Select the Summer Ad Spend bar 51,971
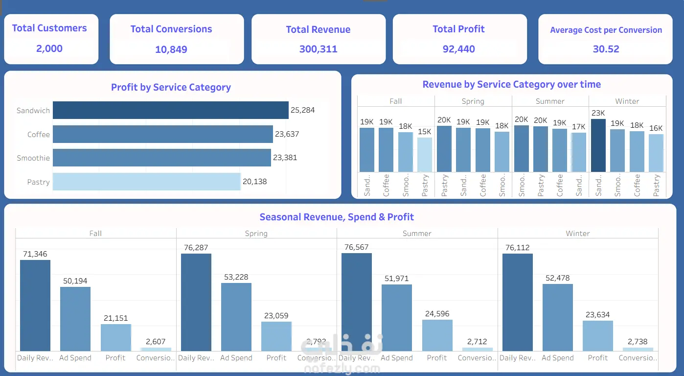684x376 pixels. (x=397, y=318)
